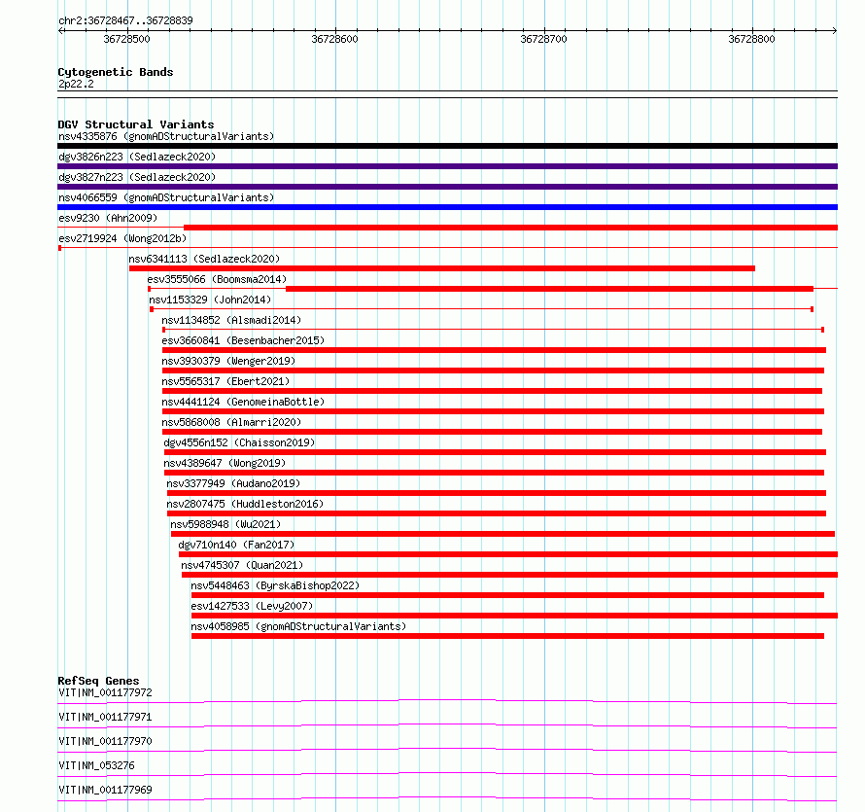This screenshot has width=865, height=812.
Task: Open nsv4745307 Quan2021 variant label
Action: point(242,565)
